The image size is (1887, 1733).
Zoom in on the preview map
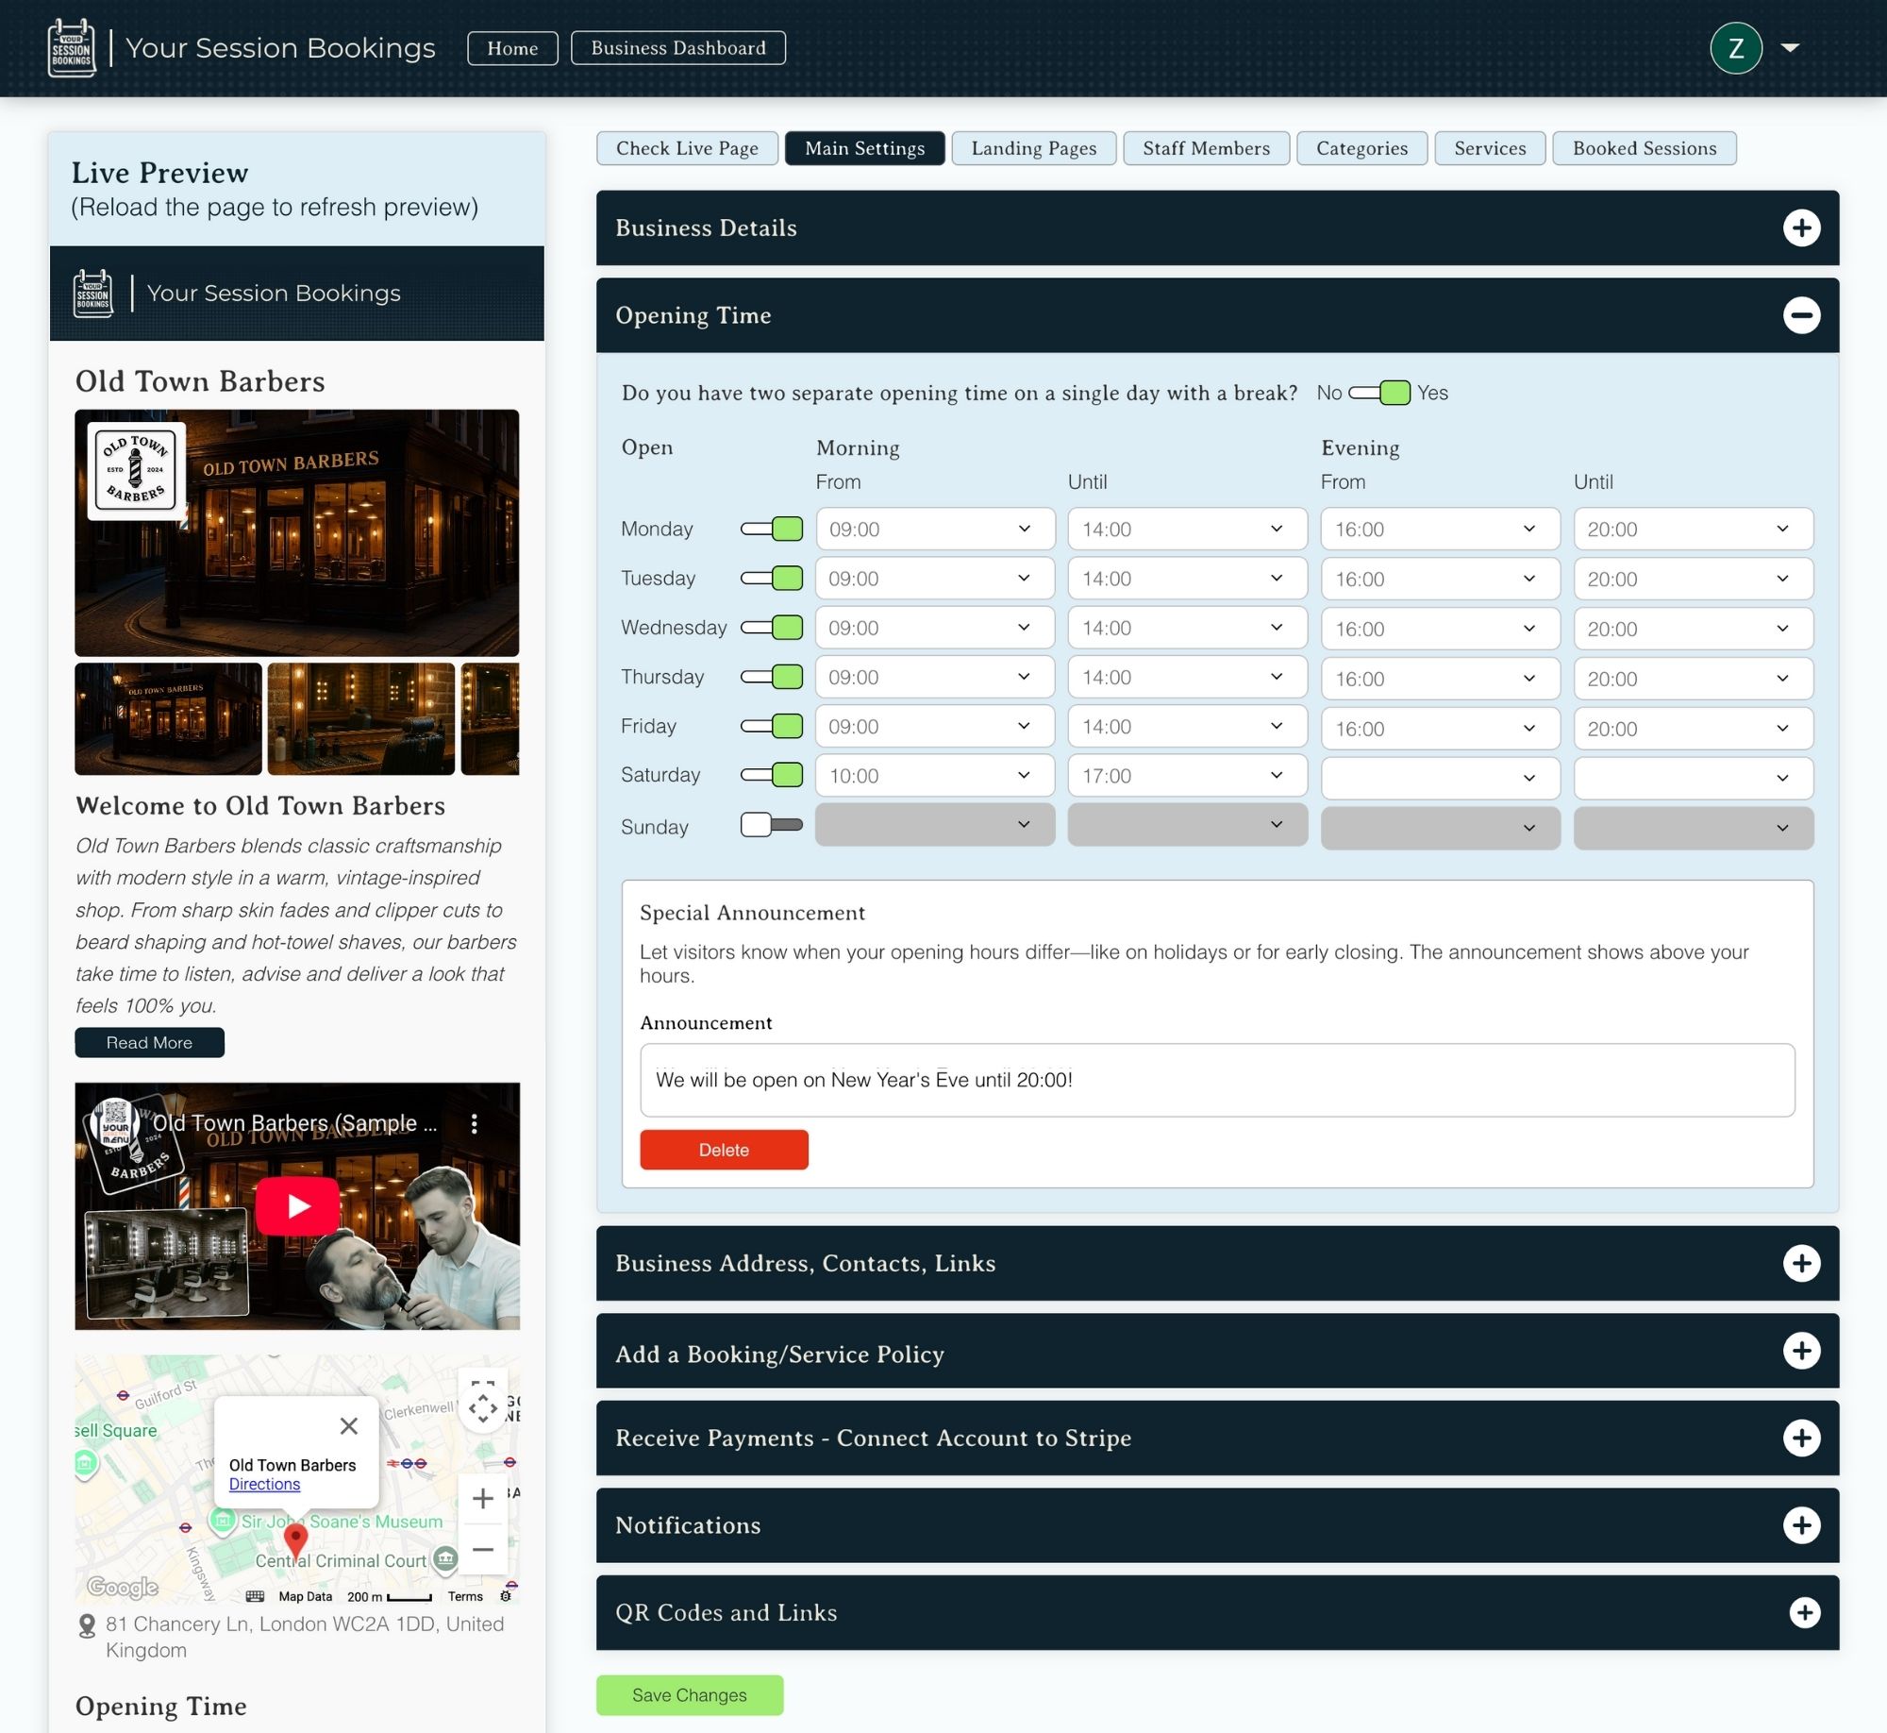(482, 1498)
